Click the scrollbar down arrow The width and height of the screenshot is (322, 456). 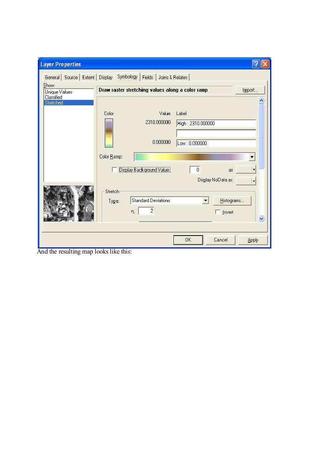pyautogui.click(x=261, y=219)
